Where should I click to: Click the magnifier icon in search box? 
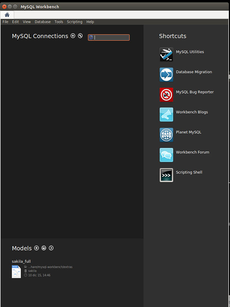click(x=91, y=37)
